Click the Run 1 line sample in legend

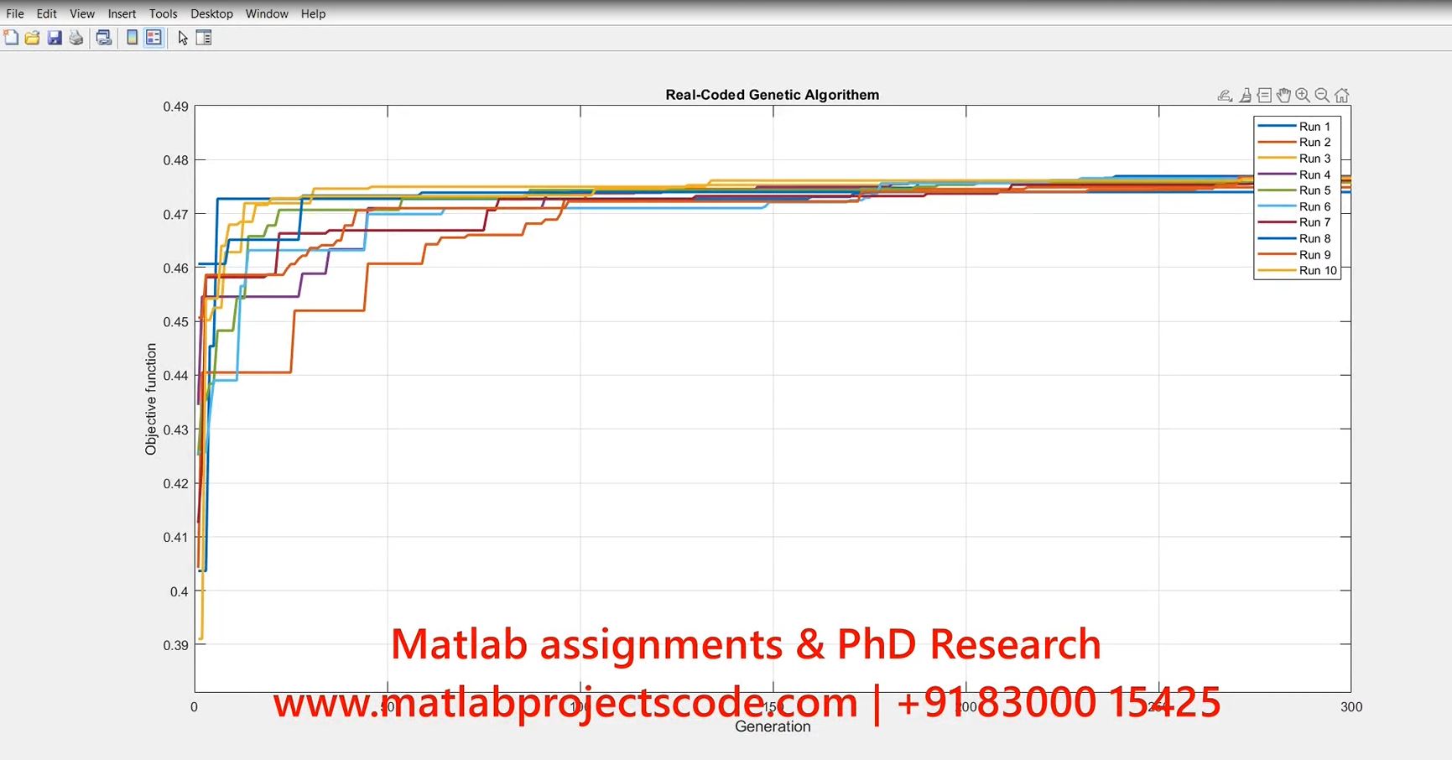click(1277, 127)
